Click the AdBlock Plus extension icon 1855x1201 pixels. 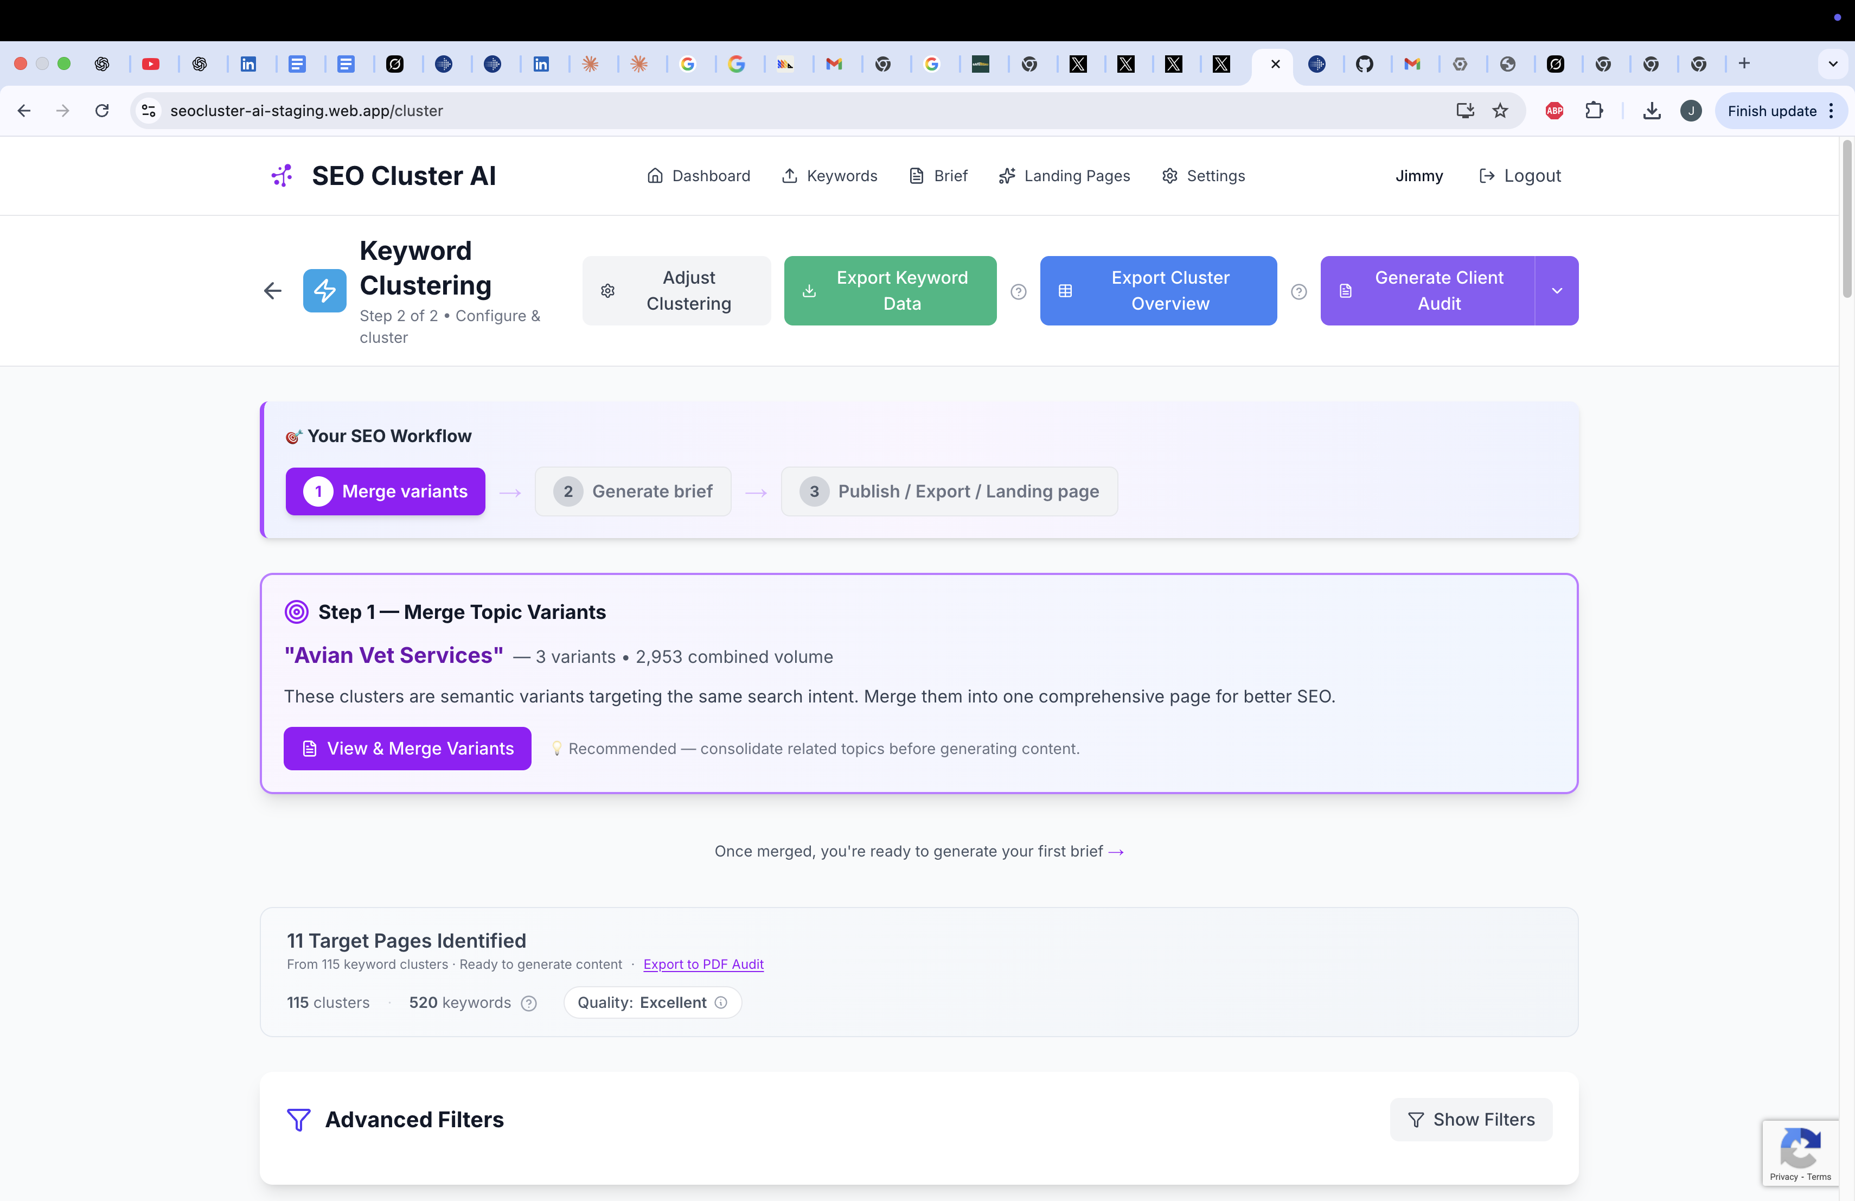coord(1554,111)
